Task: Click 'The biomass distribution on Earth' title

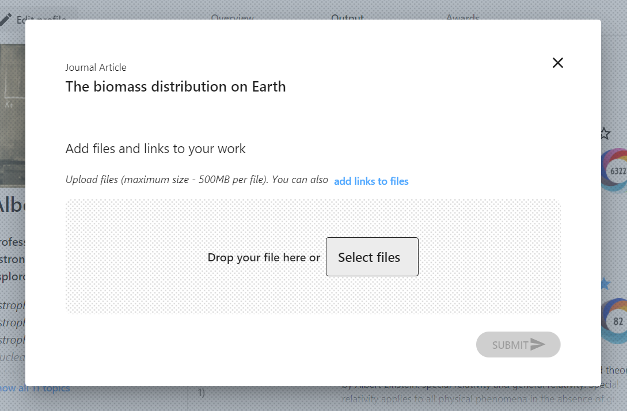Action: (x=176, y=87)
